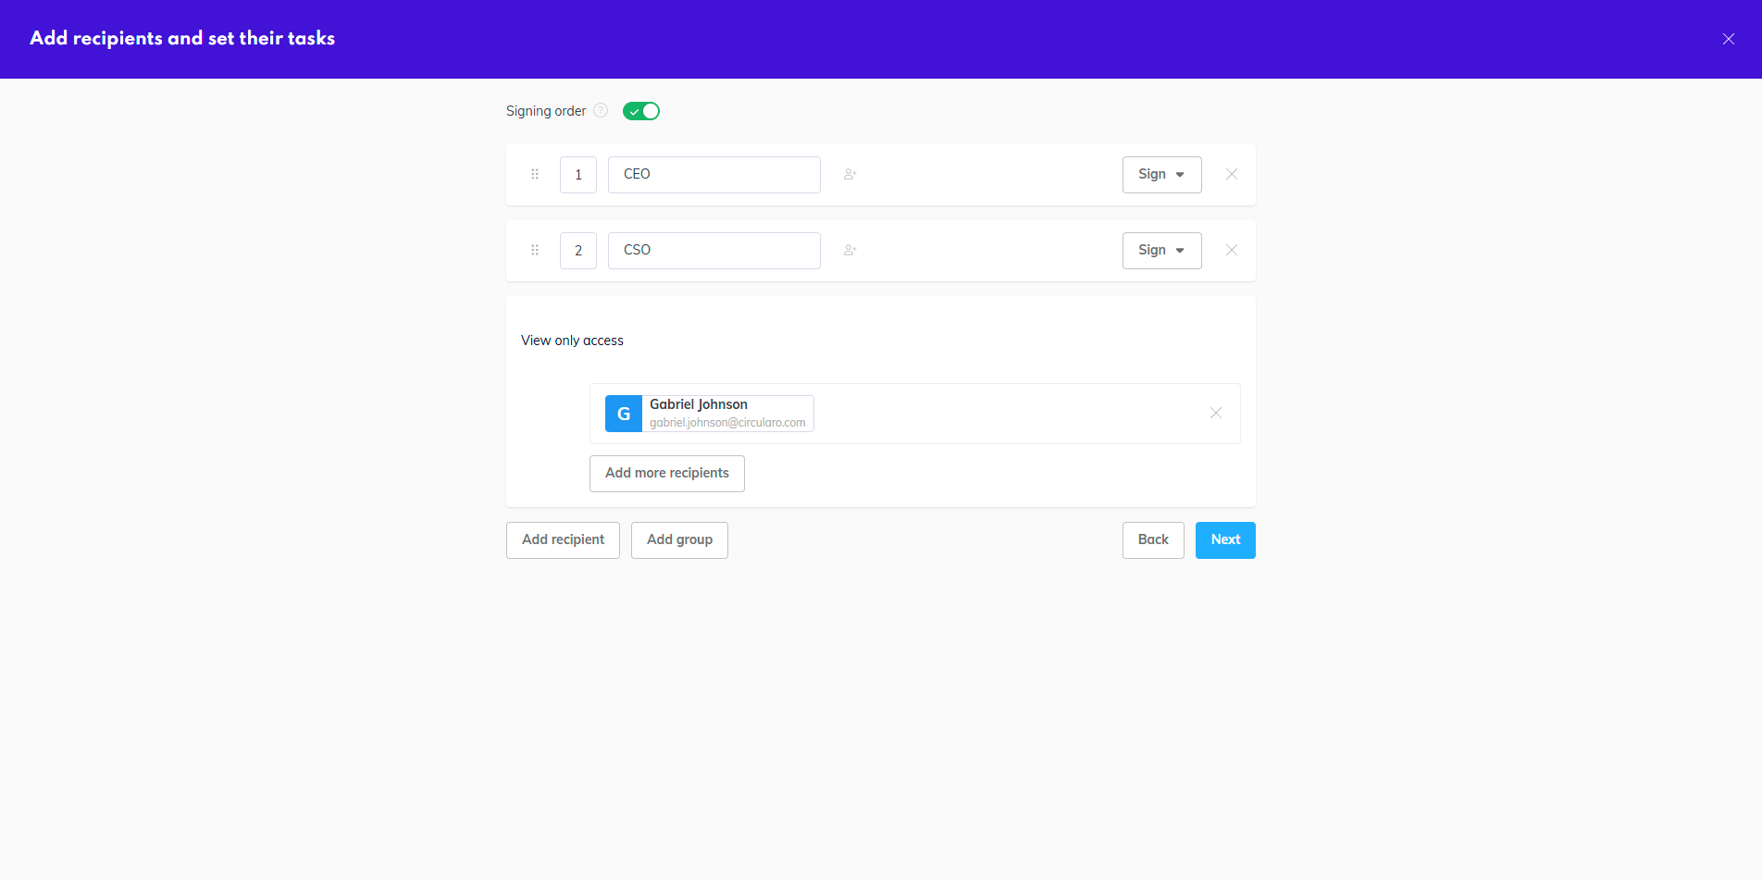Proceed by clicking Next

click(1224, 539)
